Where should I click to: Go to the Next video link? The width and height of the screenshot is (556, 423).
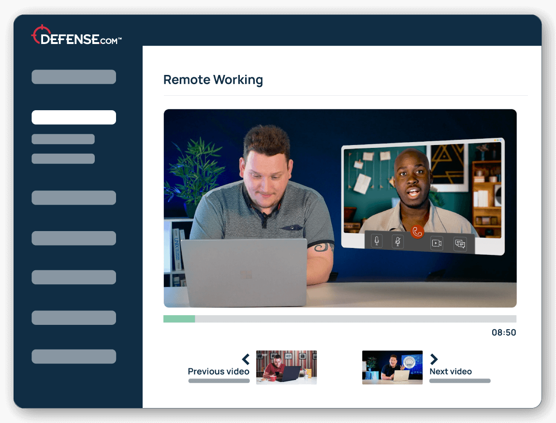(451, 371)
